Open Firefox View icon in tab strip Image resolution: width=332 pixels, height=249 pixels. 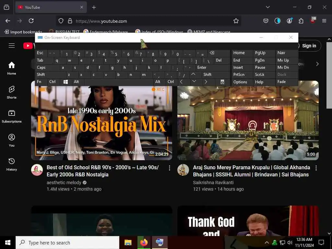[6, 7]
